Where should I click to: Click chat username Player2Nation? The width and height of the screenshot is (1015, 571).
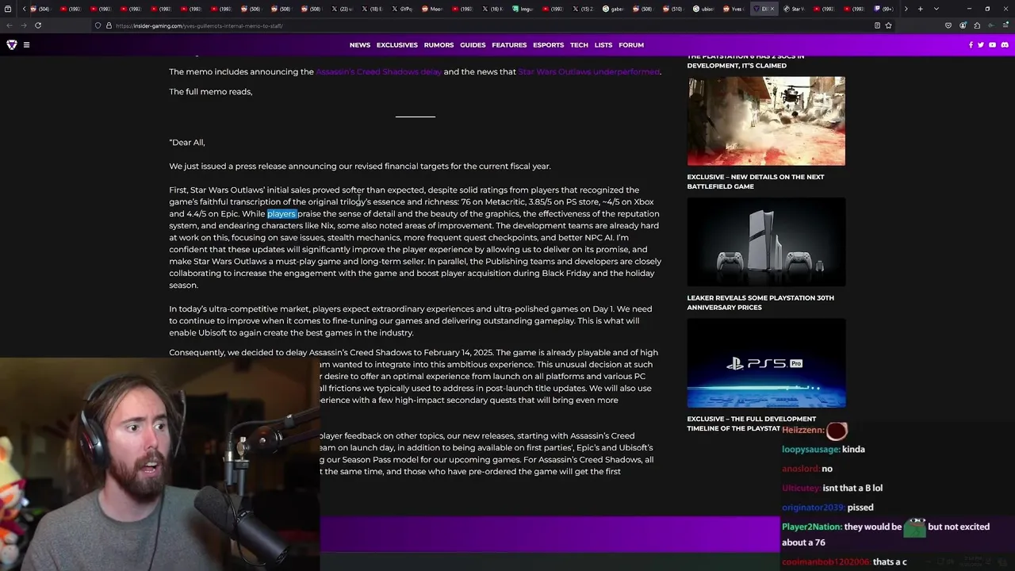pos(811,527)
